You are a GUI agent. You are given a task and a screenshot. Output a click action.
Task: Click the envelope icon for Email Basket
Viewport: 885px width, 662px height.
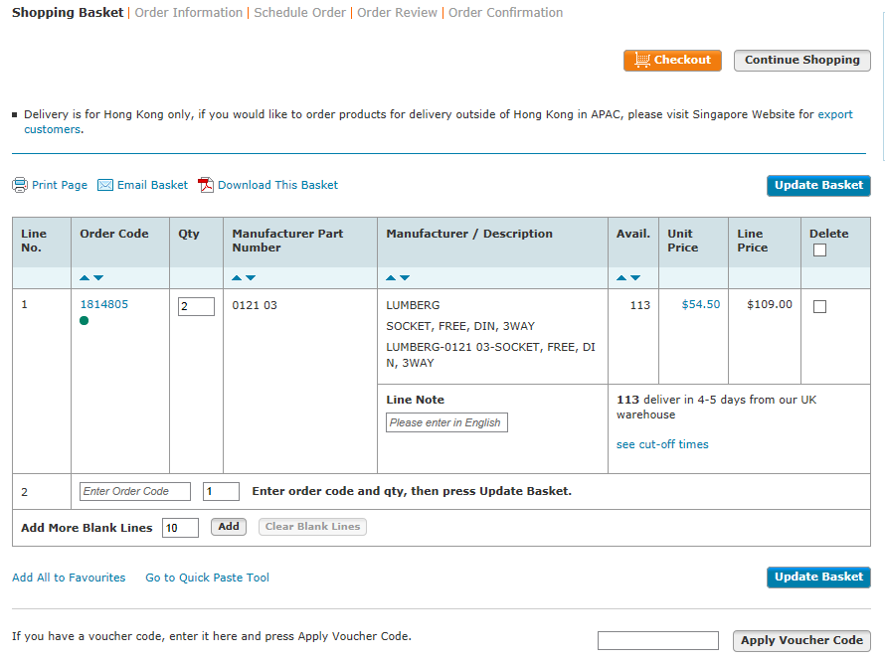(105, 185)
